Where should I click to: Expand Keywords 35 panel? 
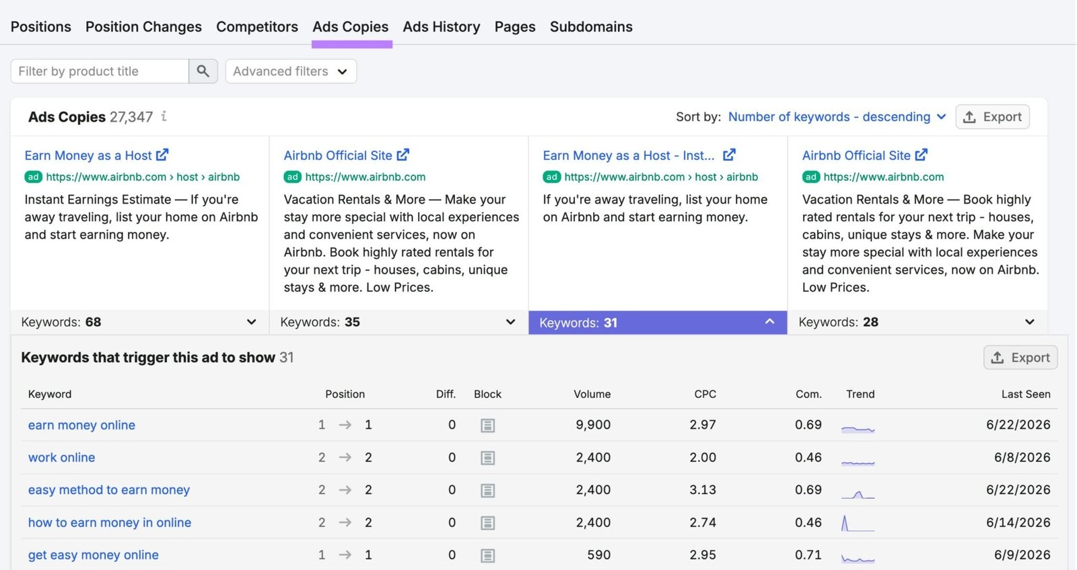398,322
